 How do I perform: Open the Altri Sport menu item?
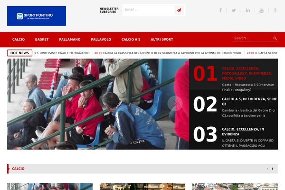click(x=162, y=39)
